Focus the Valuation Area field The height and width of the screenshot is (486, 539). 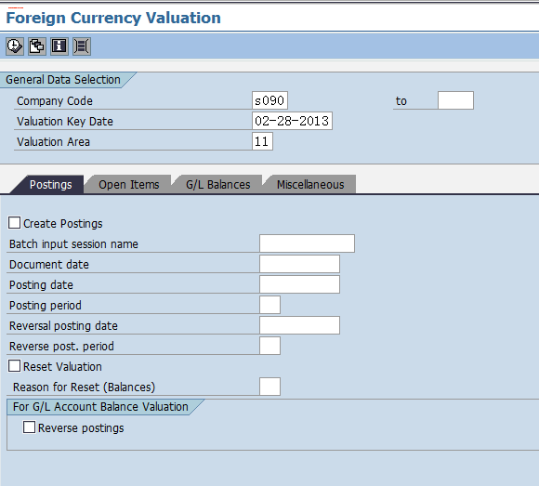click(x=262, y=141)
